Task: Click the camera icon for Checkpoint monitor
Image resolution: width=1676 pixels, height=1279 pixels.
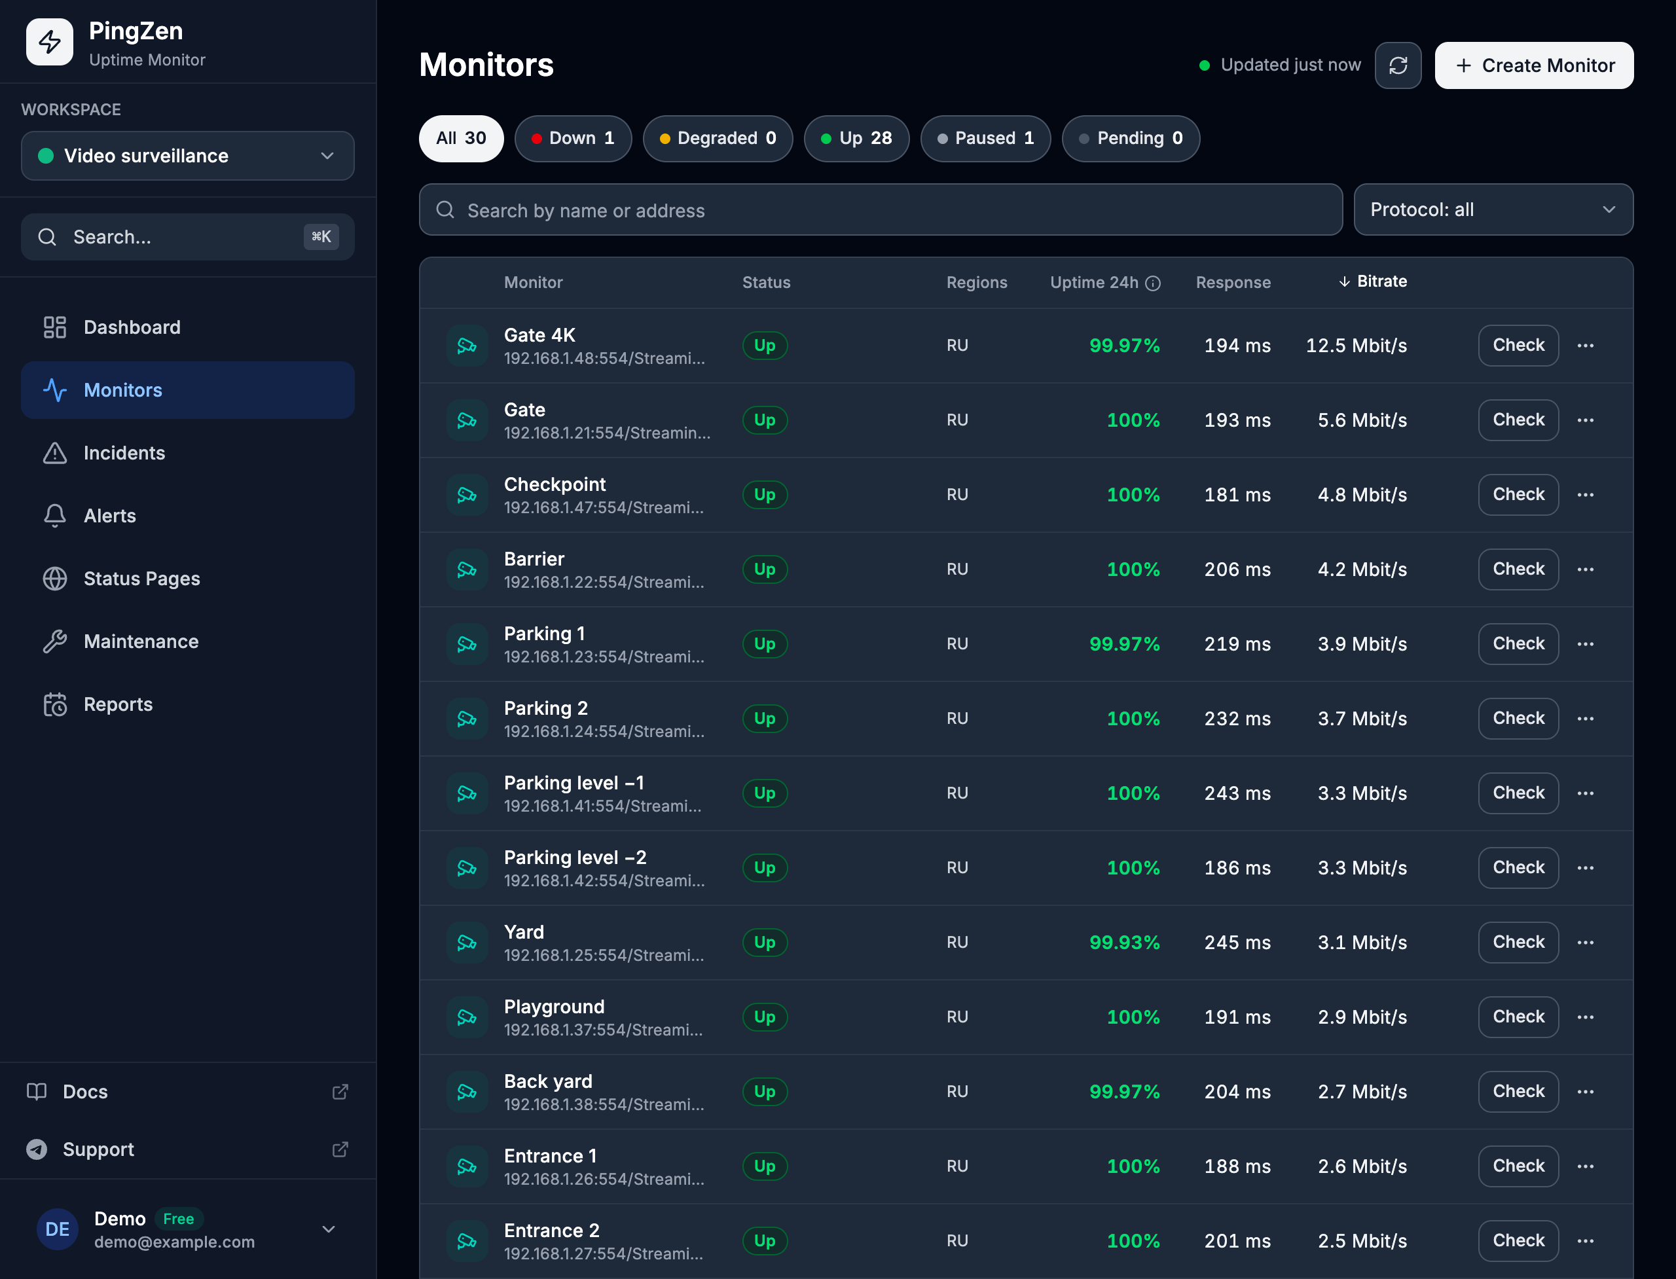Action: tap(467, 495)
